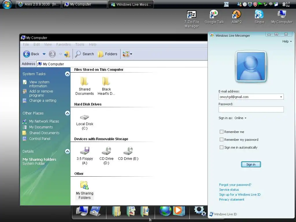The image size is (296, 222).
Task: Click Forgot your password link
Action: 235,185
